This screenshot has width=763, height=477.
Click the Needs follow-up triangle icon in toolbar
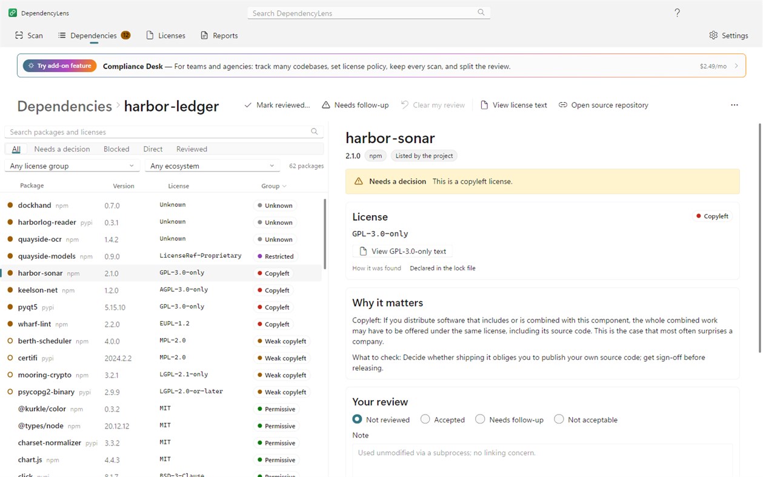[326, 105]
